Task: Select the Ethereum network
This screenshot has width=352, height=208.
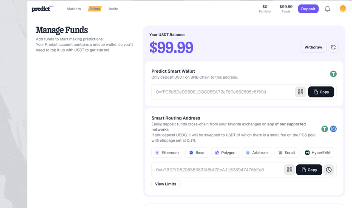Action: (x=167, y=153)
